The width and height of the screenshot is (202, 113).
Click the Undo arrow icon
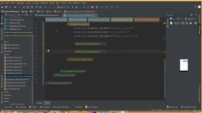(x=15, y=7)
